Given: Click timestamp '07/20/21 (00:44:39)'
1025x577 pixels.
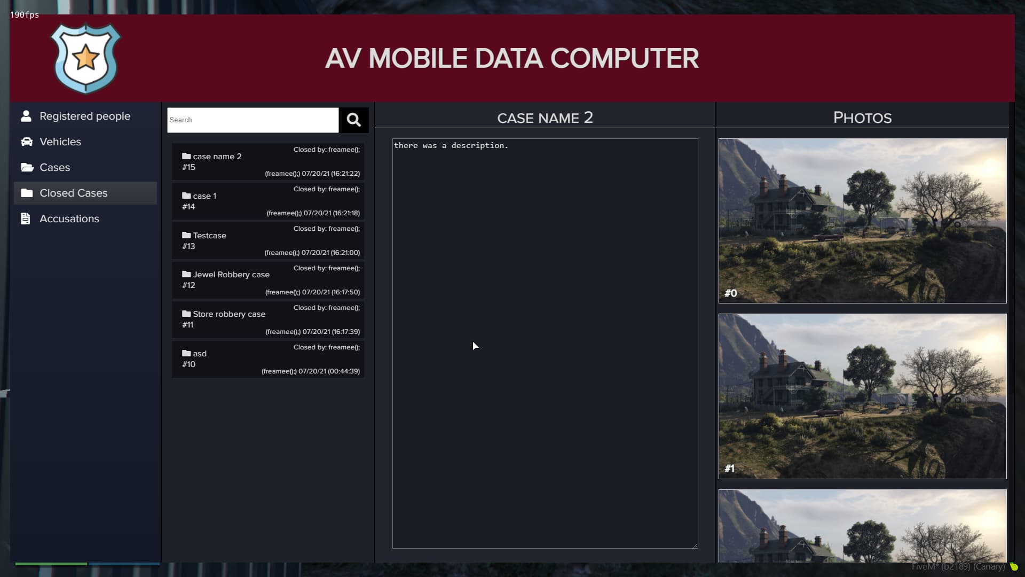Looking at the screenshot, I should [329, 371].
